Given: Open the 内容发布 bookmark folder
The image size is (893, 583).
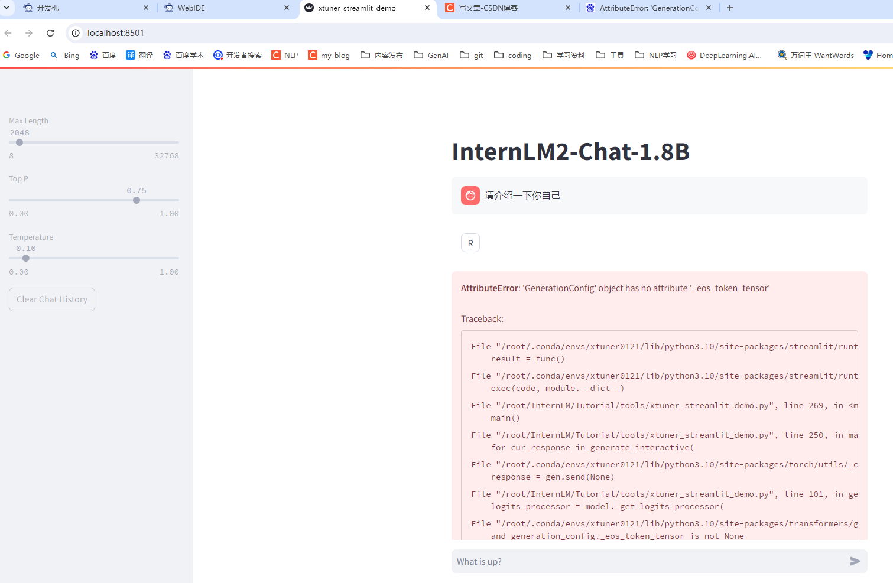Looking at the screenshot, I should (382, 55).
